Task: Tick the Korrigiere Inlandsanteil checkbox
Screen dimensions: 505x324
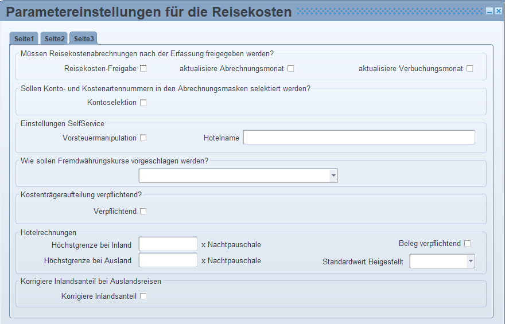Action: [143, 296]
